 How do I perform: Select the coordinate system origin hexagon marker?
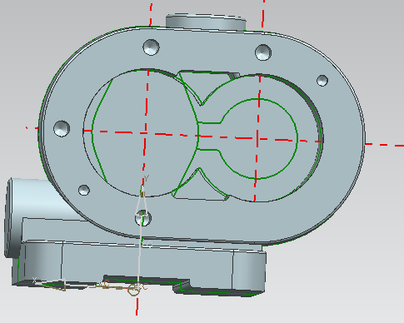133,290
